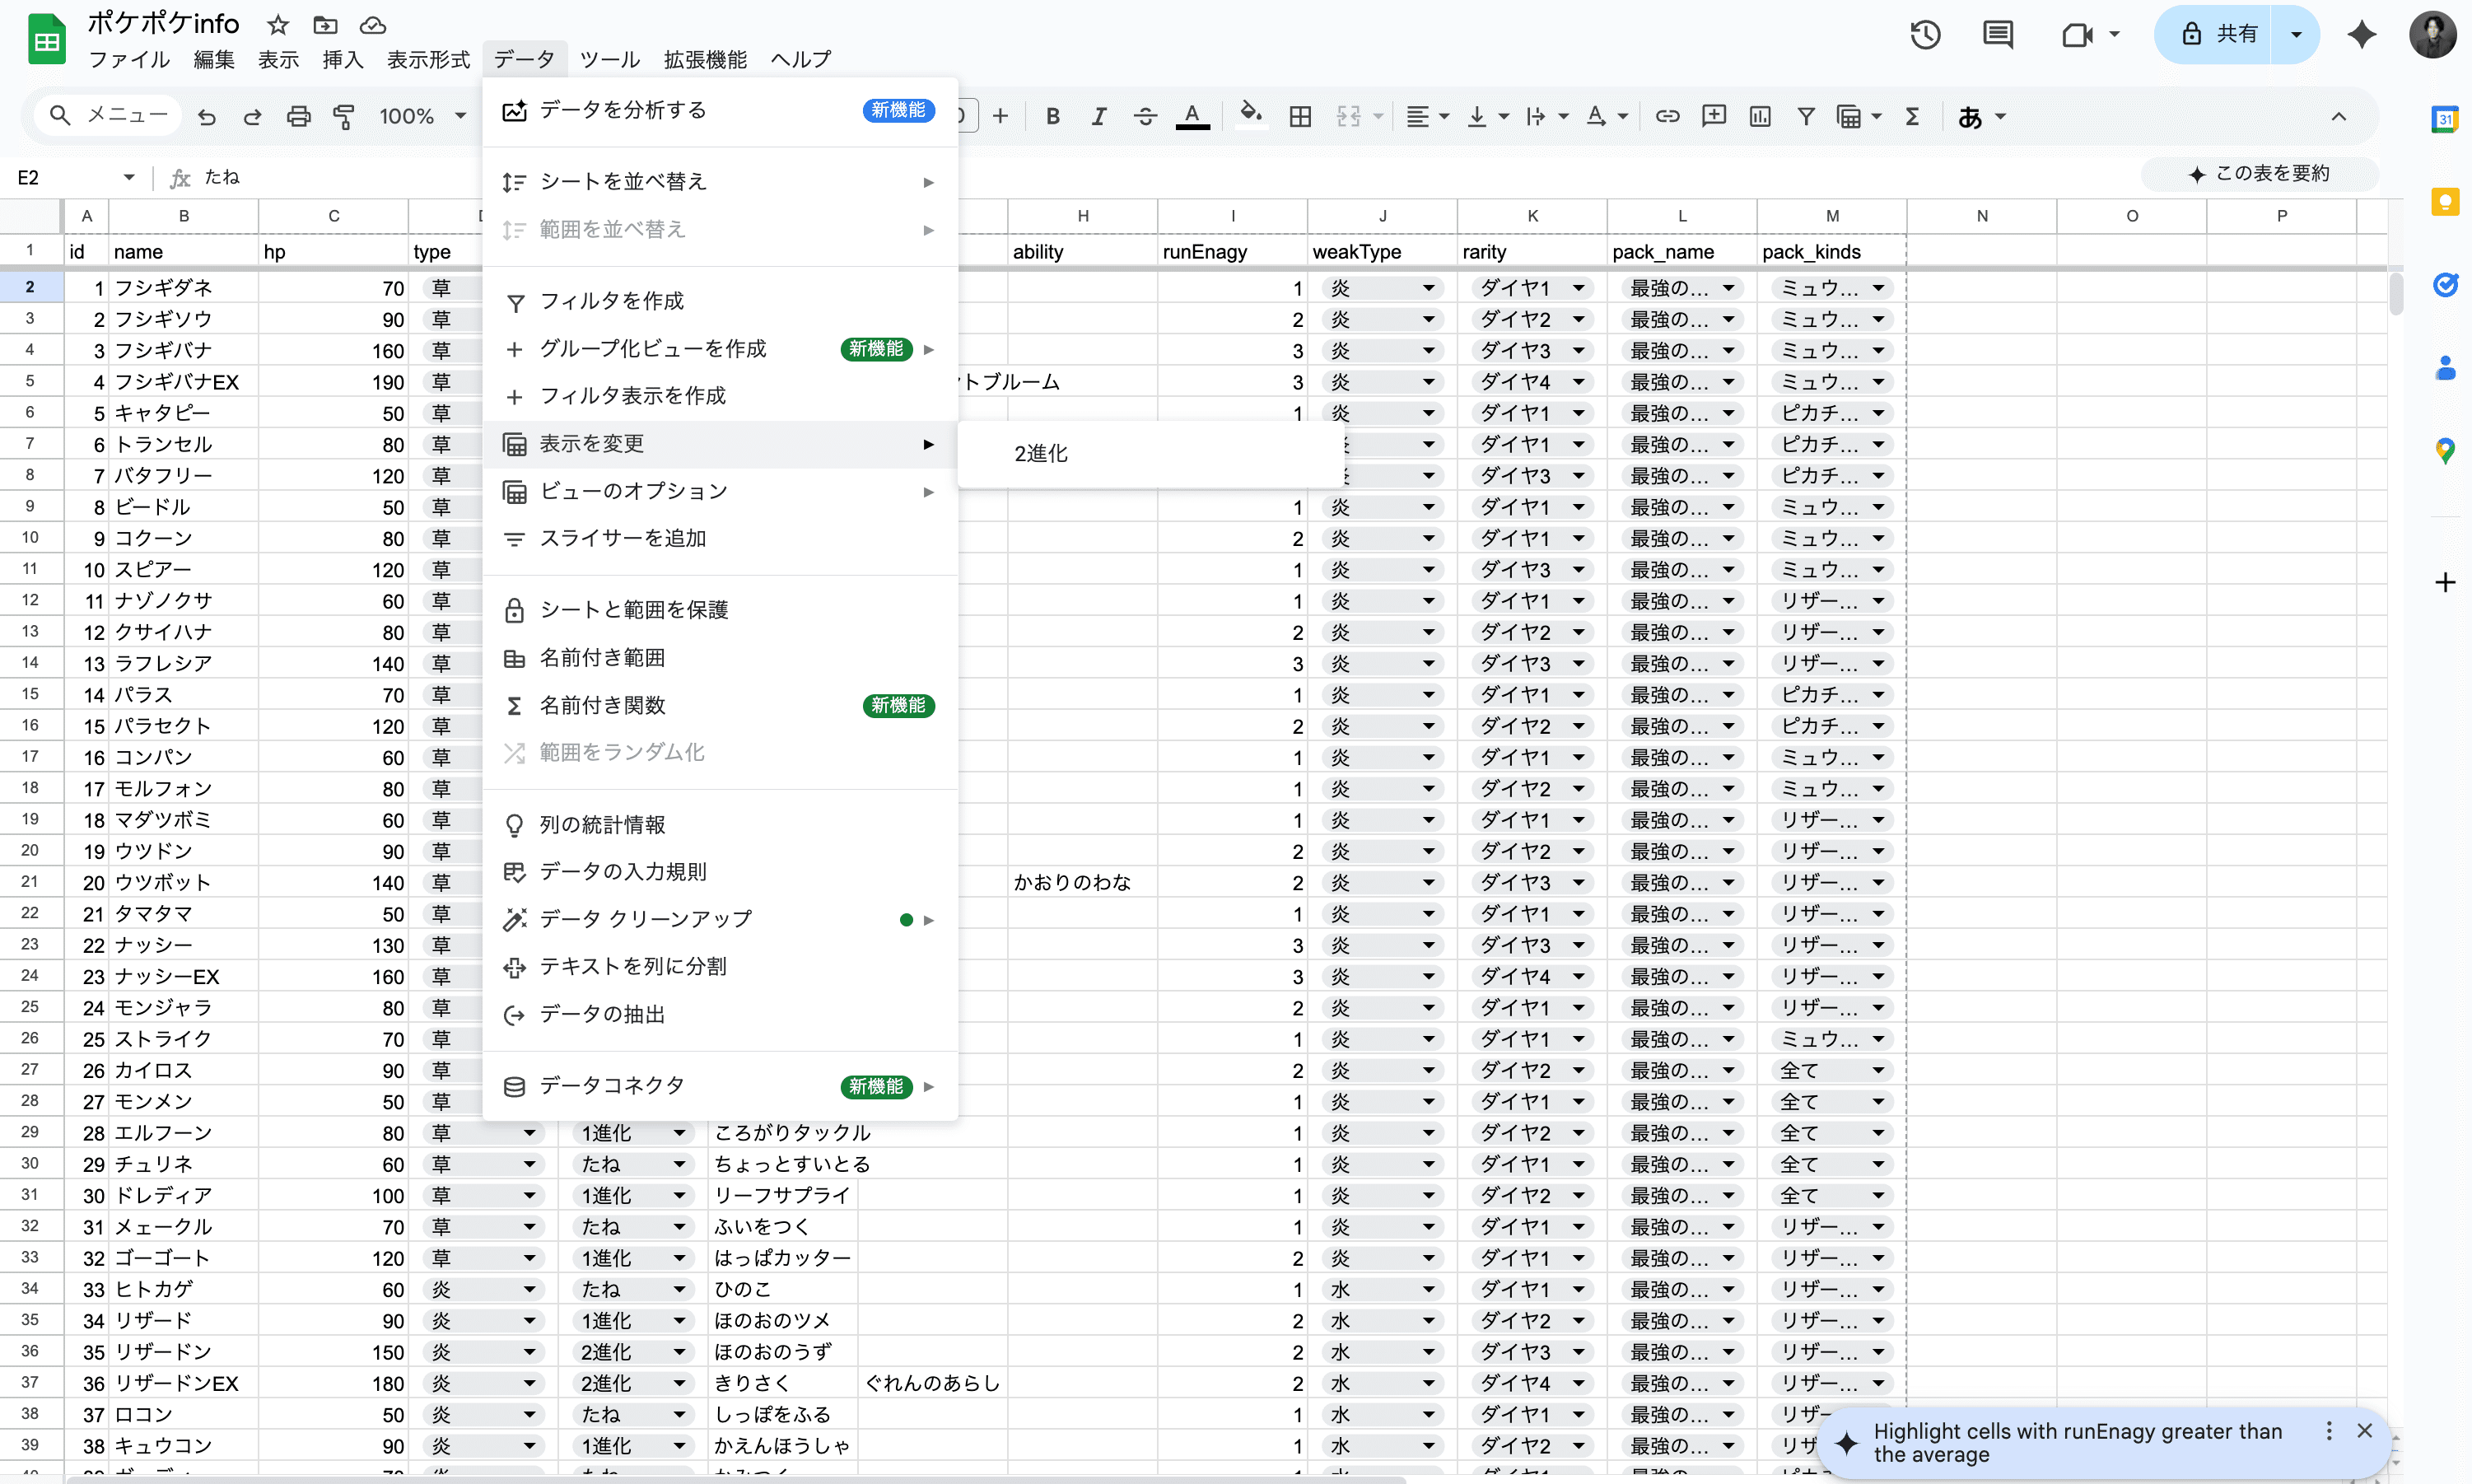Collapse the toolbar with chevron
The height and width of the screenshot is (1484, 2472).
click(2338, 117)
